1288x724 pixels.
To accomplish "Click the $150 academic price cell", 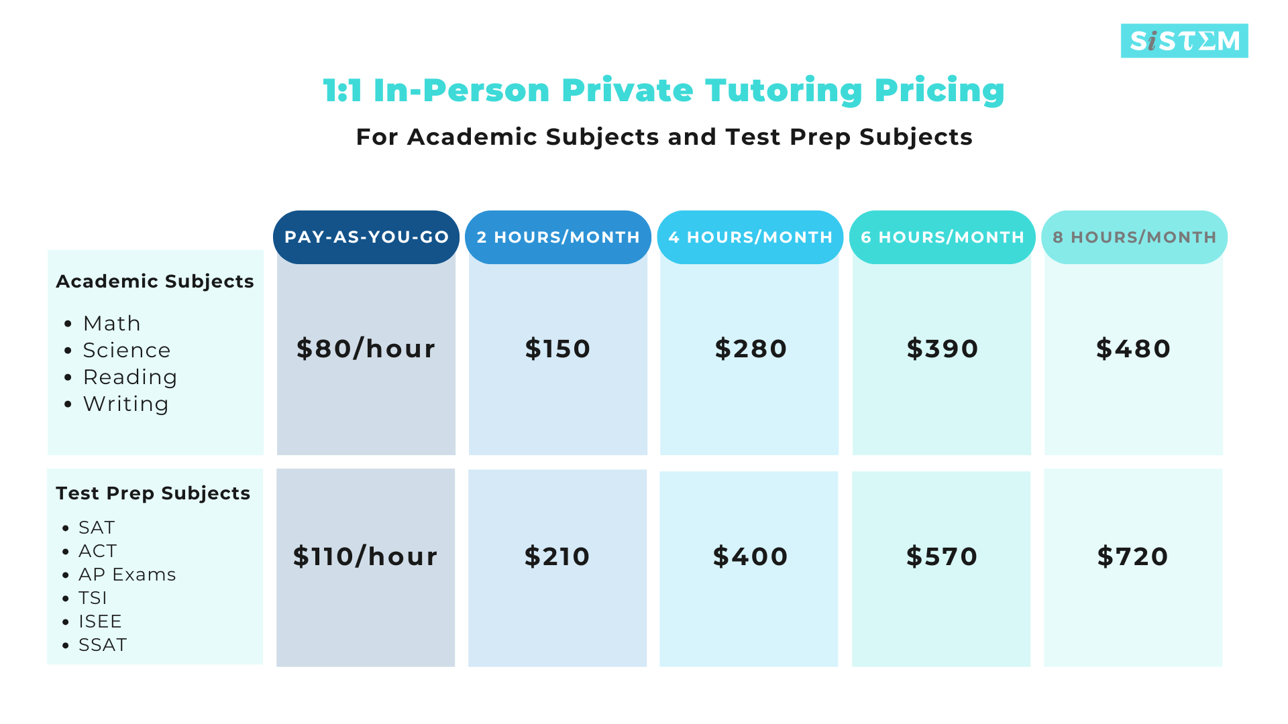I will tap(557, 349).
